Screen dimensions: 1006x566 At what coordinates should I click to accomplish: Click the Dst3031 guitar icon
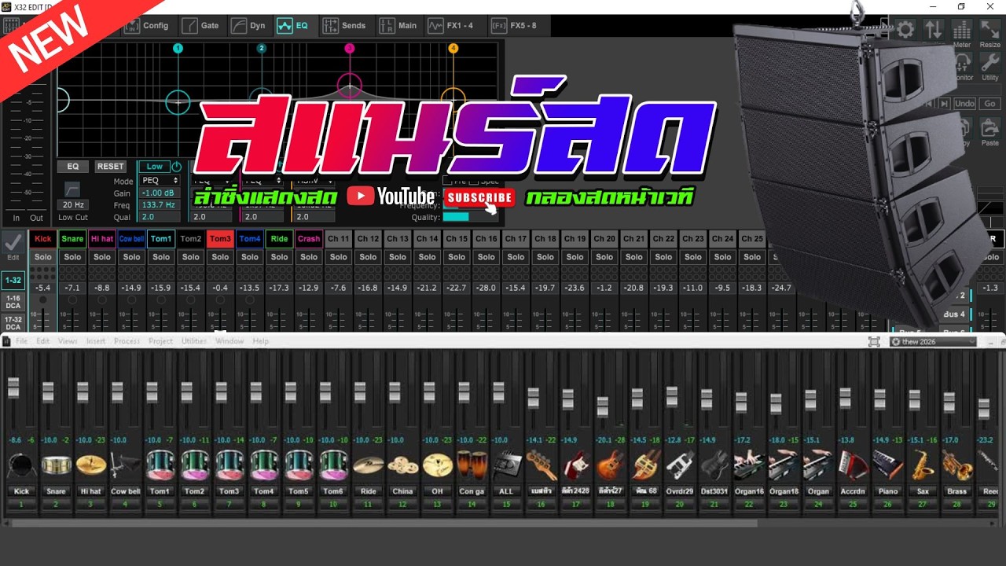[714, 465]
